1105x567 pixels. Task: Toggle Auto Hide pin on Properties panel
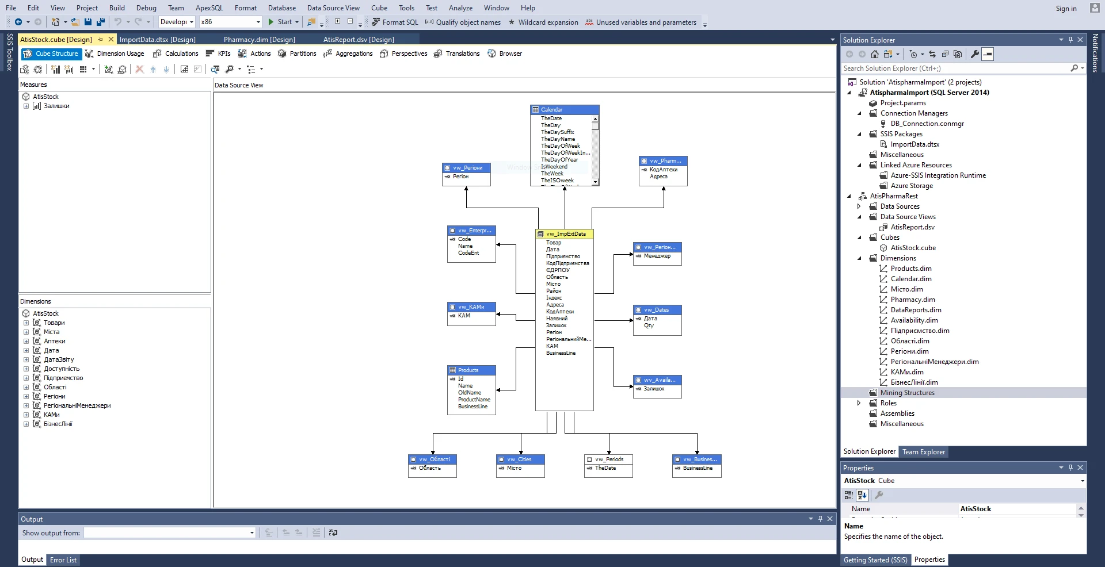1070,468
